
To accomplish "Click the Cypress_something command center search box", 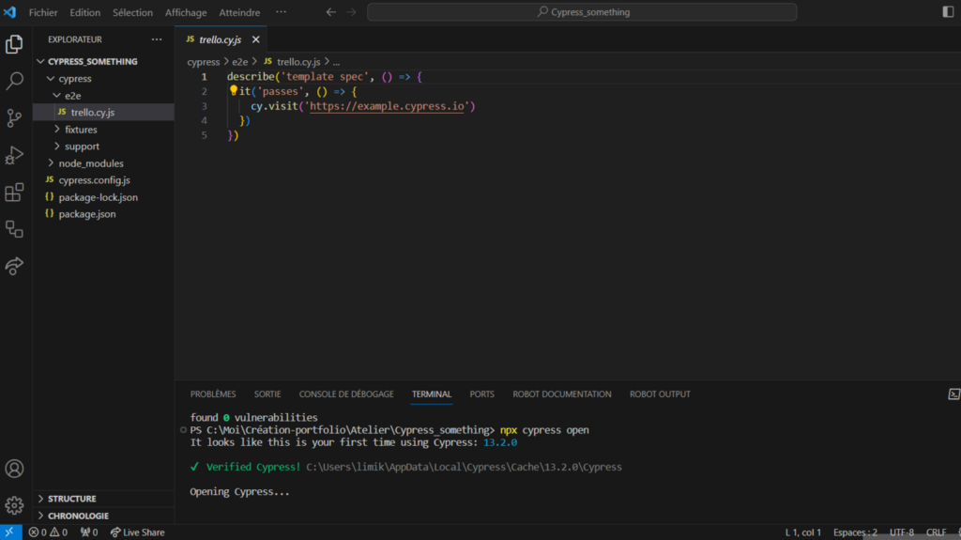I will pyautogui.click(x=582, y=12).
